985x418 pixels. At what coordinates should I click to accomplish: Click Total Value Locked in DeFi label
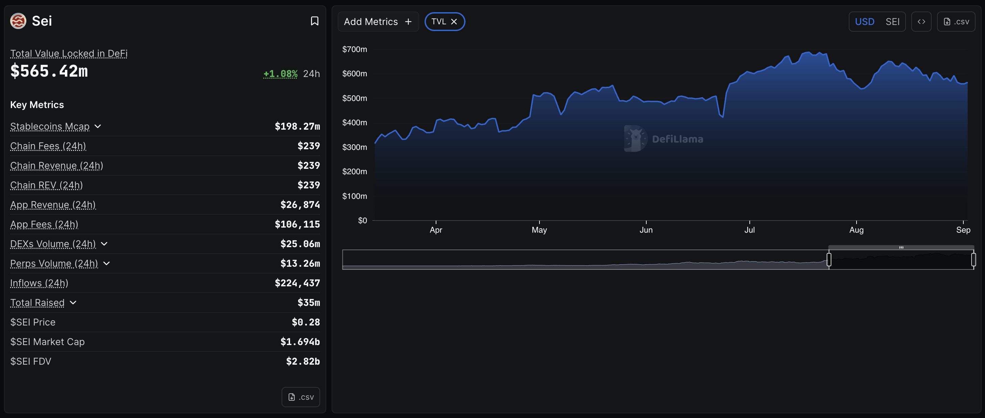[x=69, y=53]
